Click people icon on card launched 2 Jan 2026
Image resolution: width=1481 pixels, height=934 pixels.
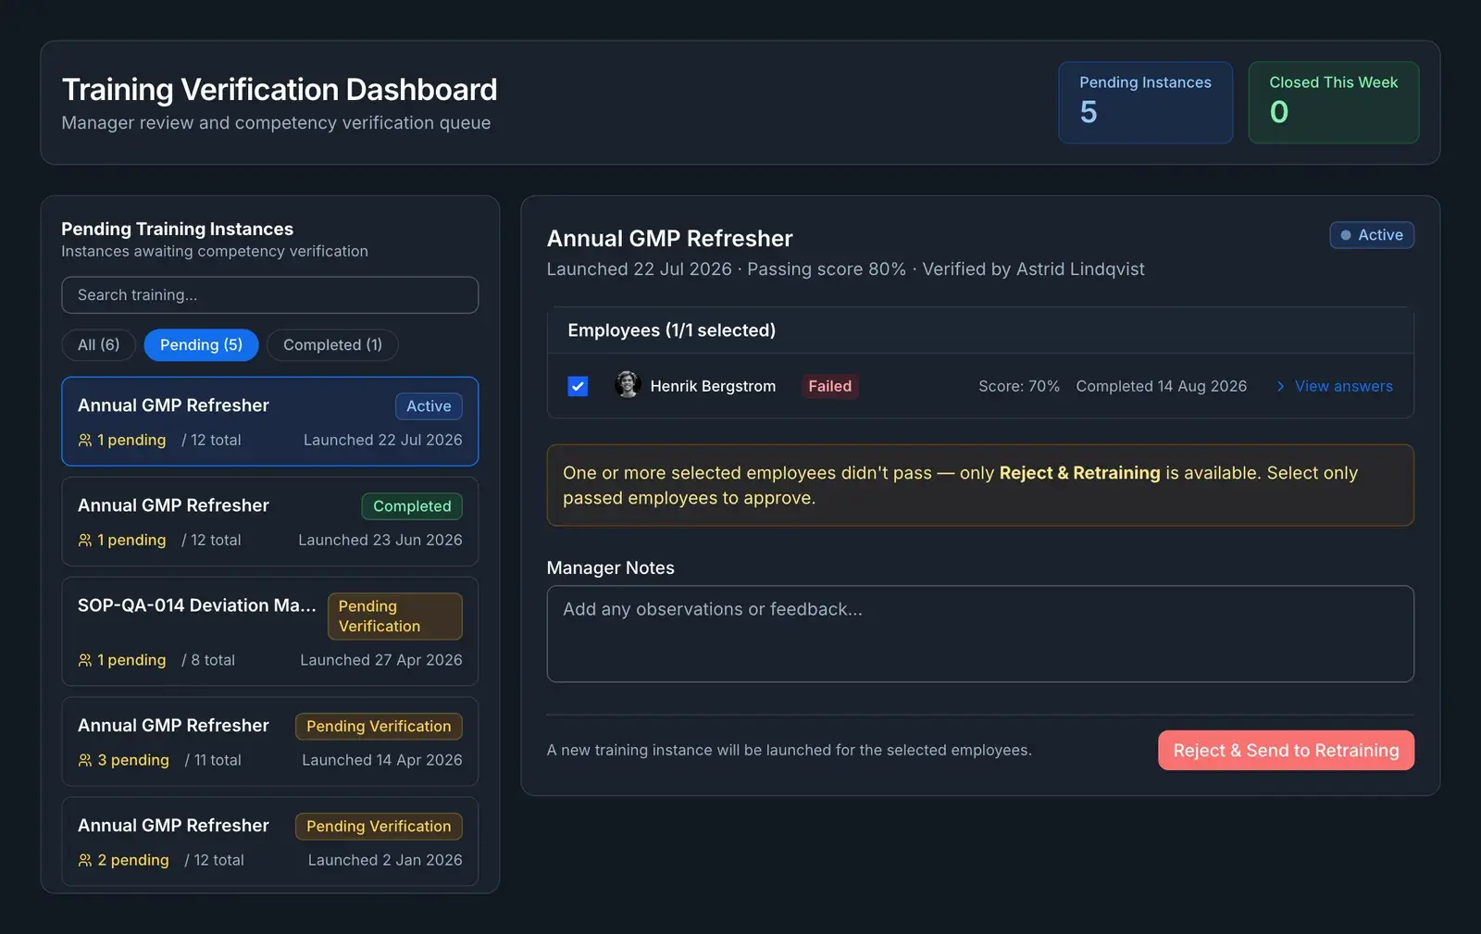click(x=85, y=860)
